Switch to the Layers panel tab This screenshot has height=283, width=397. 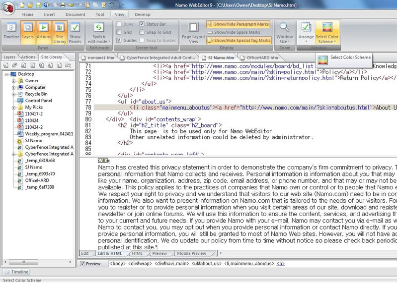coord(9,57)
